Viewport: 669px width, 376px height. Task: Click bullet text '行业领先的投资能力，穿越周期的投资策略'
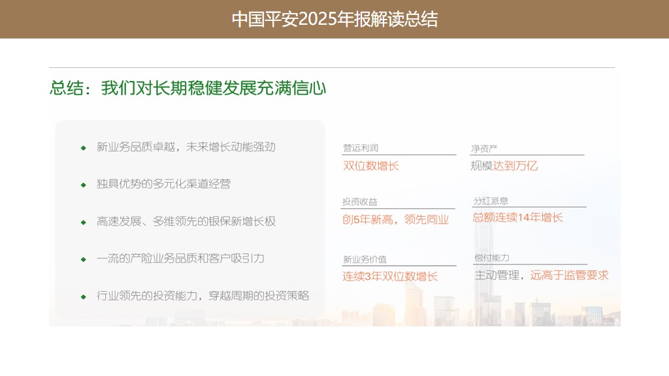pos(203,296)
